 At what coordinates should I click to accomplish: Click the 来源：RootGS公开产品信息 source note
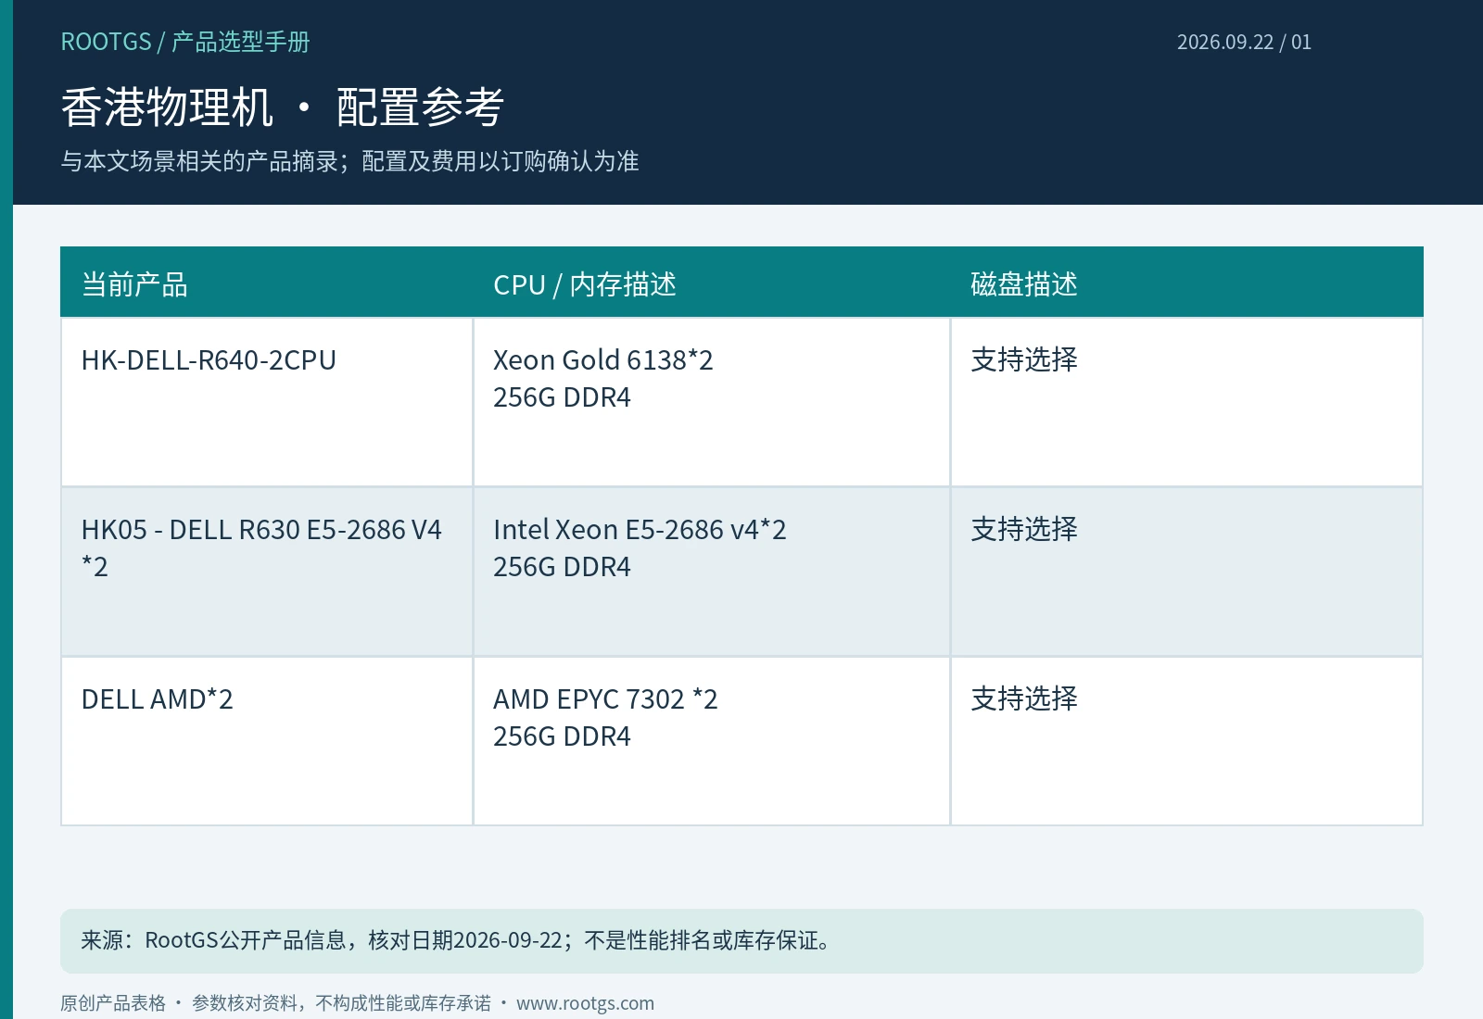tap(741, 941)
